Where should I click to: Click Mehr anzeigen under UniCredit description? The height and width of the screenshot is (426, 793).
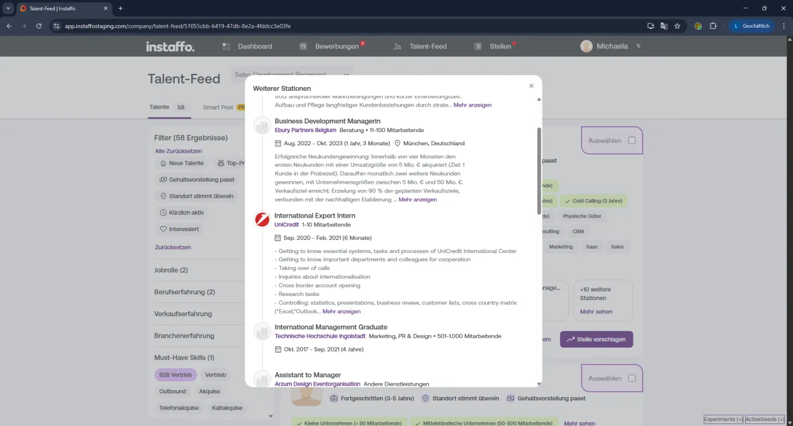pos(341,312)
